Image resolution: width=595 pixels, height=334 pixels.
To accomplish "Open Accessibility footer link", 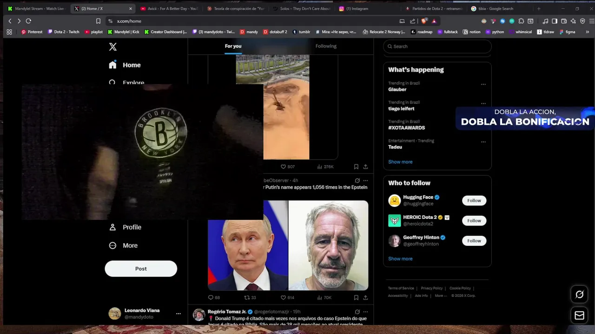I will (398, 295).
